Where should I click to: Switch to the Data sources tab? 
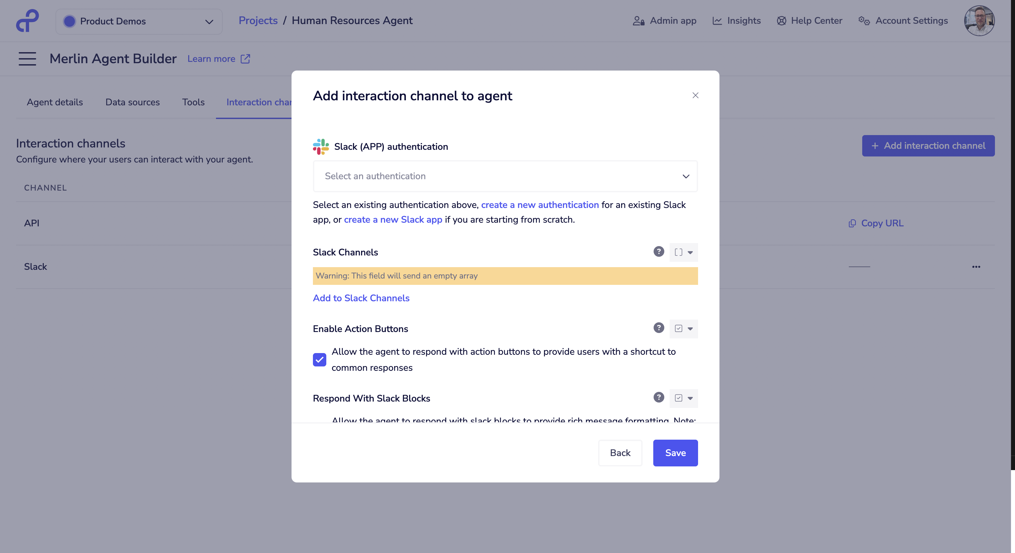tap(132, 102)
